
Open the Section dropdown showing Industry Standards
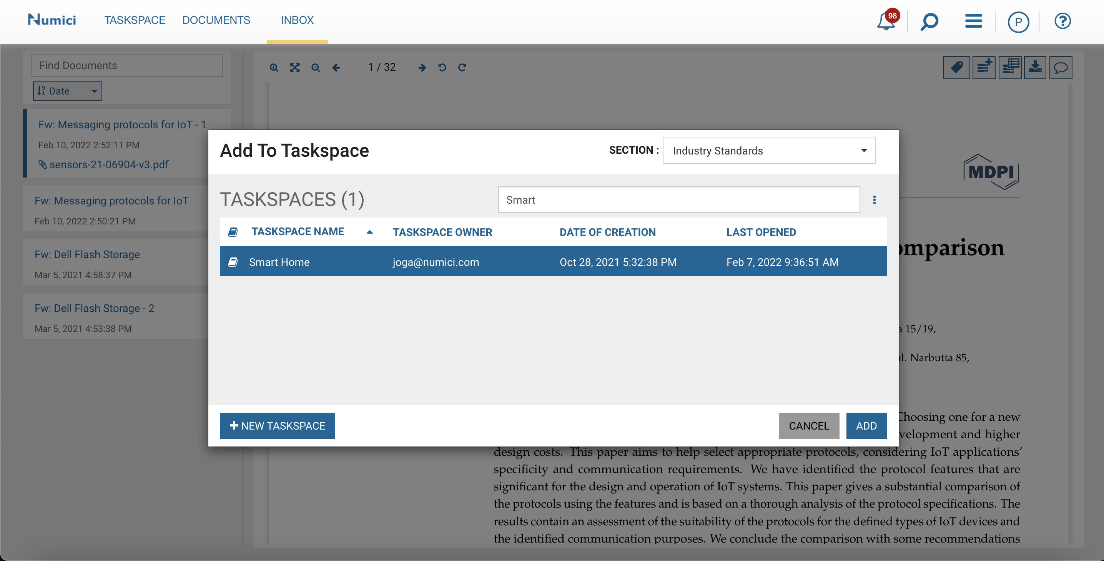(x=769, y=151)
